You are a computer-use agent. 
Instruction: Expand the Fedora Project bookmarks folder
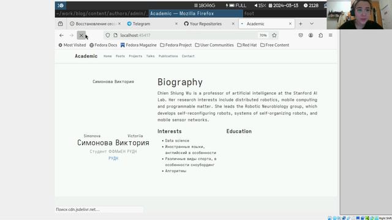pyautogui.click(x=176, y=45)
